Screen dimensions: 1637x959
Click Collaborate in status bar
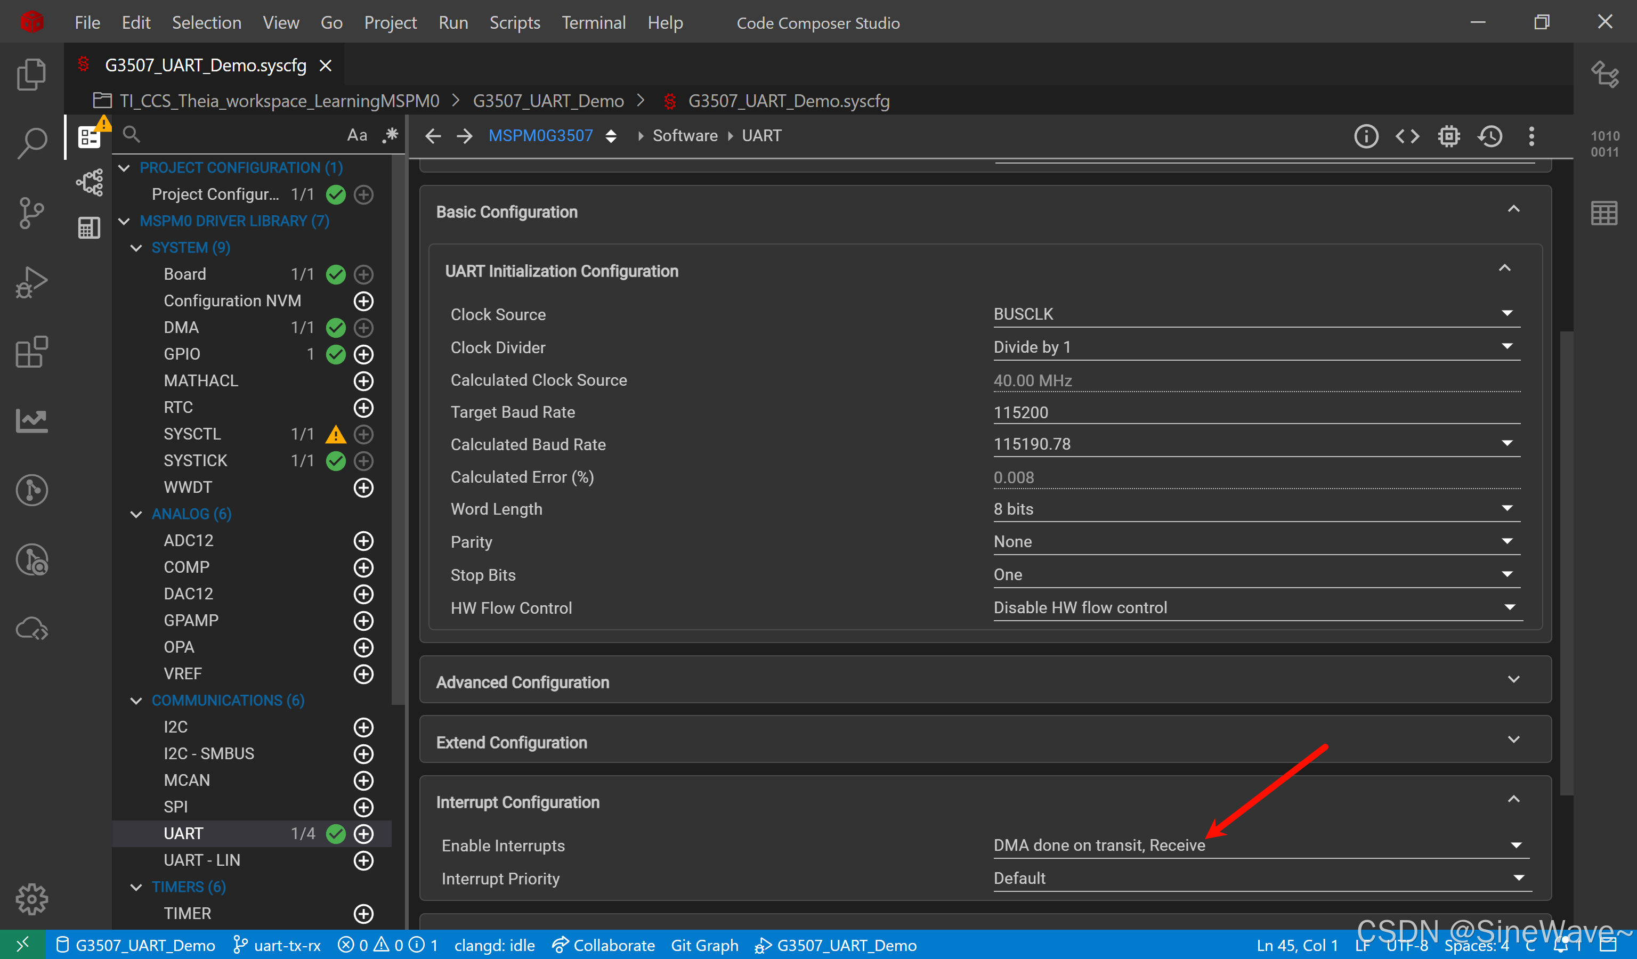[603, 945]
